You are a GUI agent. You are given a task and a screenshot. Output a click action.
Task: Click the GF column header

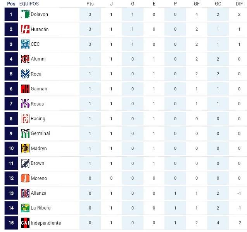(x=197, y=3)
